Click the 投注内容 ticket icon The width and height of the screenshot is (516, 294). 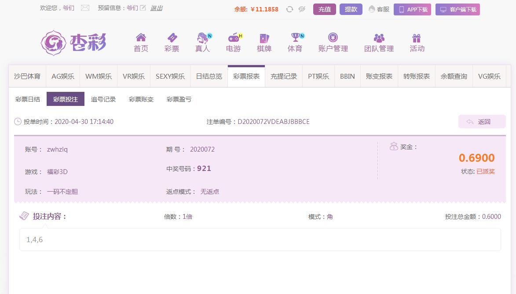[x=24, y=216]
